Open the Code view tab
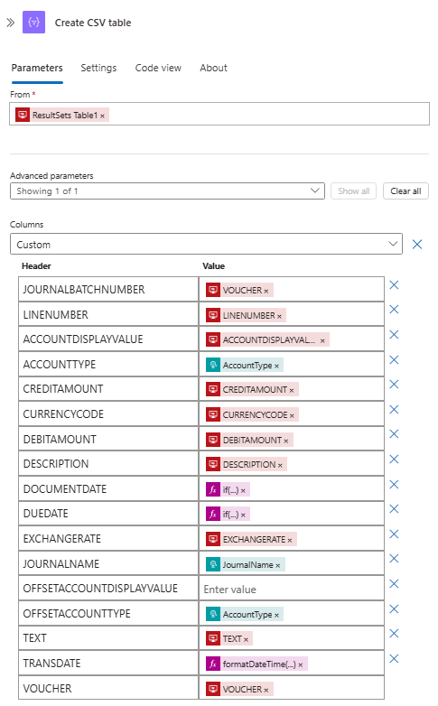The width and height of the screenshot is (438, 706). (158, 68)
